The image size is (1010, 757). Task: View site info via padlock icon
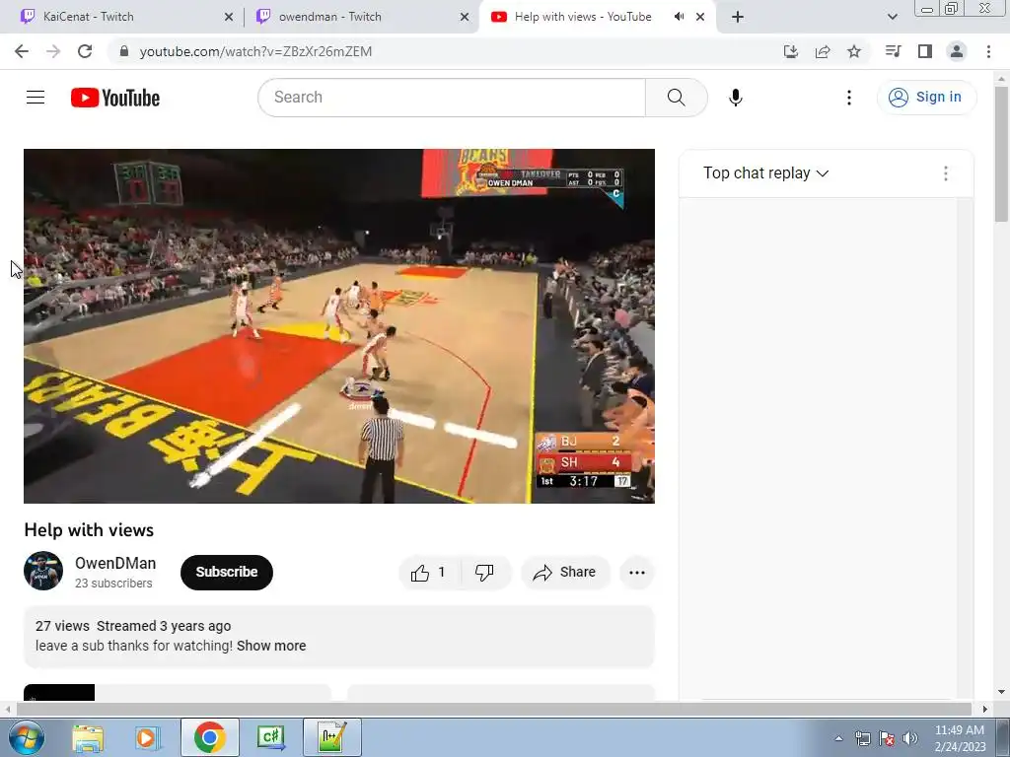(x=124, y=51)
